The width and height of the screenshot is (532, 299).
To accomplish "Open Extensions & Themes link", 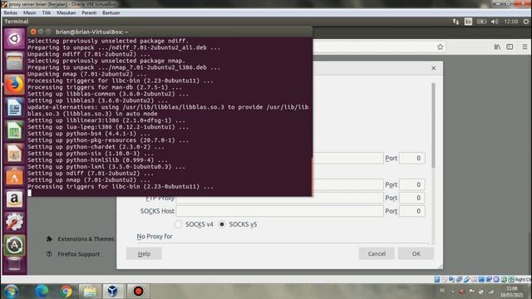I will pyautogui.click(x=86, y=239).
